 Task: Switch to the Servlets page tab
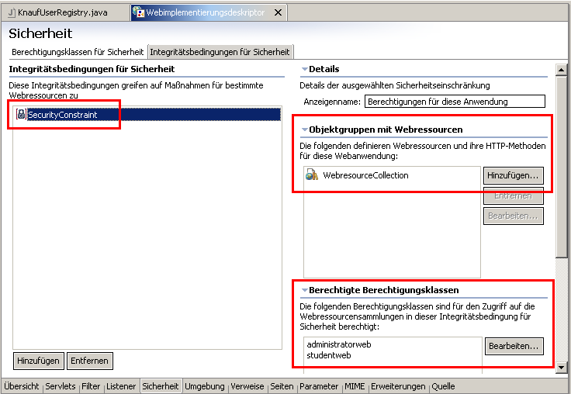tap(61, 386)
